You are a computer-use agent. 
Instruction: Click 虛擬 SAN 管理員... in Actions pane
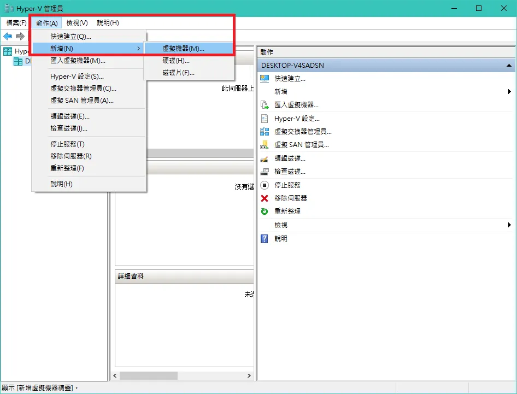tap(301, 145)
